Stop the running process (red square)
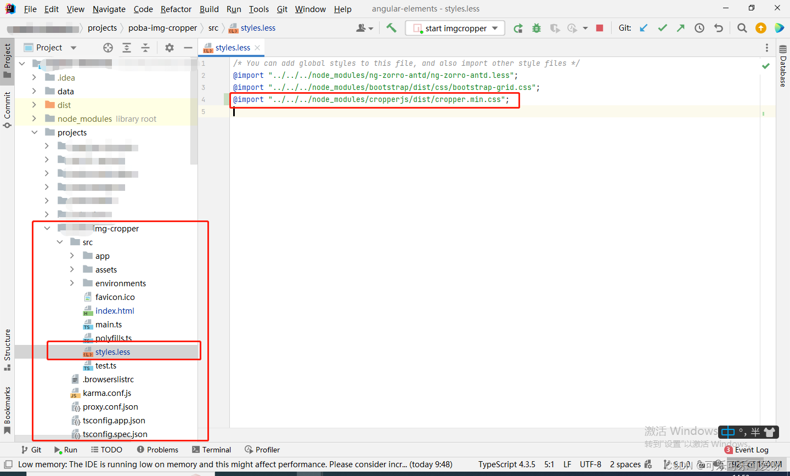Screen dimensions: 790x476 click(600, 28)
